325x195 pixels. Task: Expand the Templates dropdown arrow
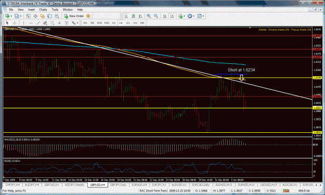(203, 16)
